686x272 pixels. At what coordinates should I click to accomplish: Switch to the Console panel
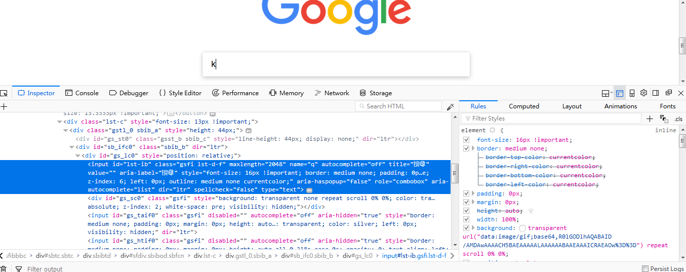[x=82, y=93]
